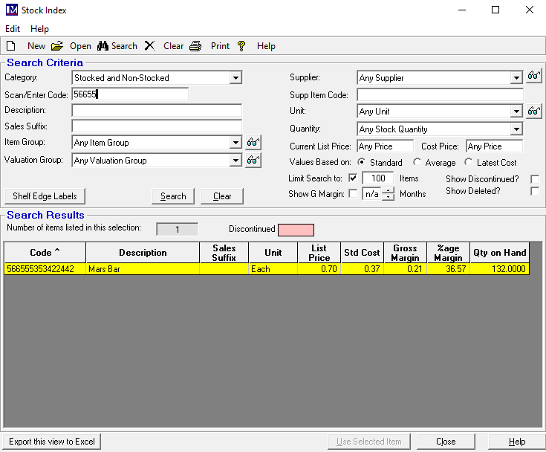Click the Clear X icon in toolbar

149,46
